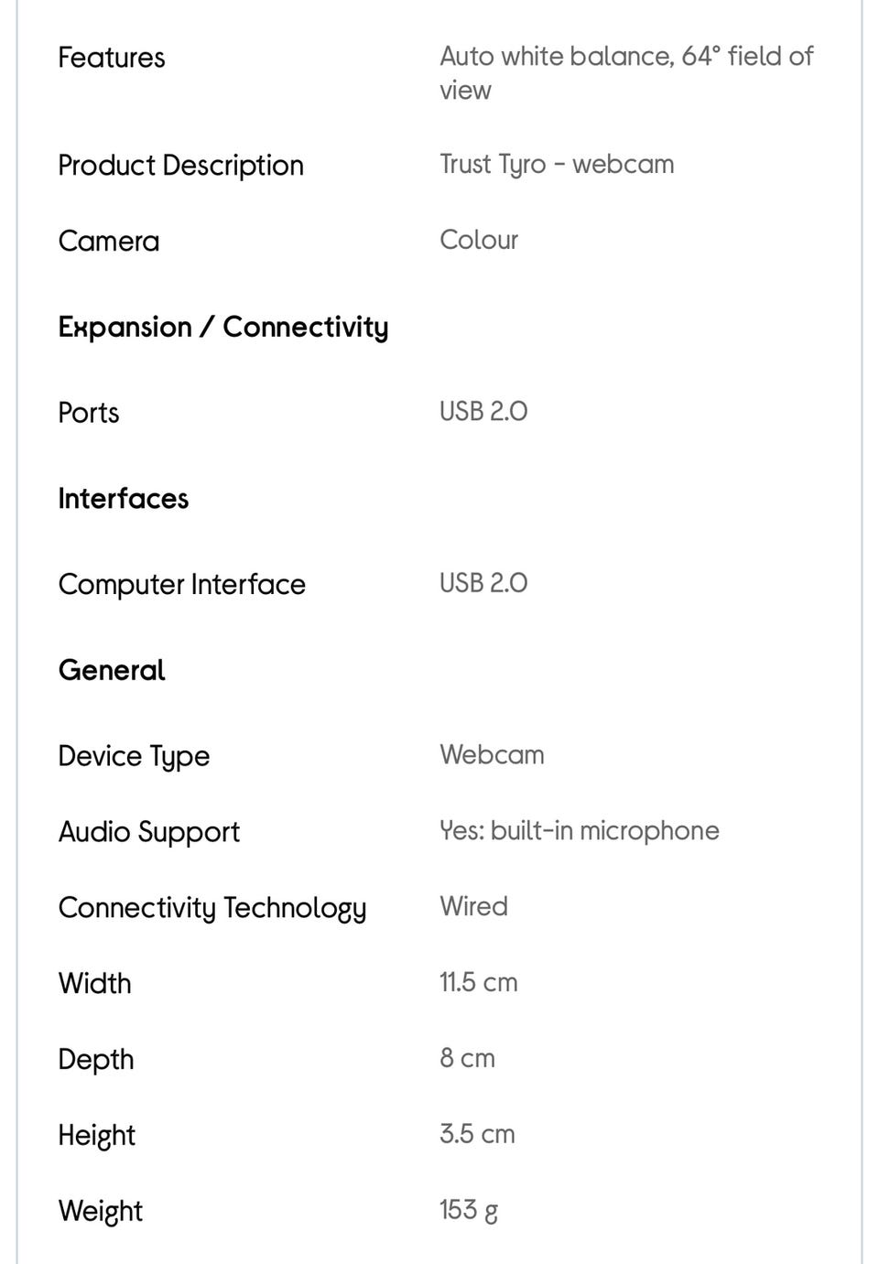Click the USB 2.0 value beside Computer Interface
The height and width of the screenshot is (1264, 879).
483,583
